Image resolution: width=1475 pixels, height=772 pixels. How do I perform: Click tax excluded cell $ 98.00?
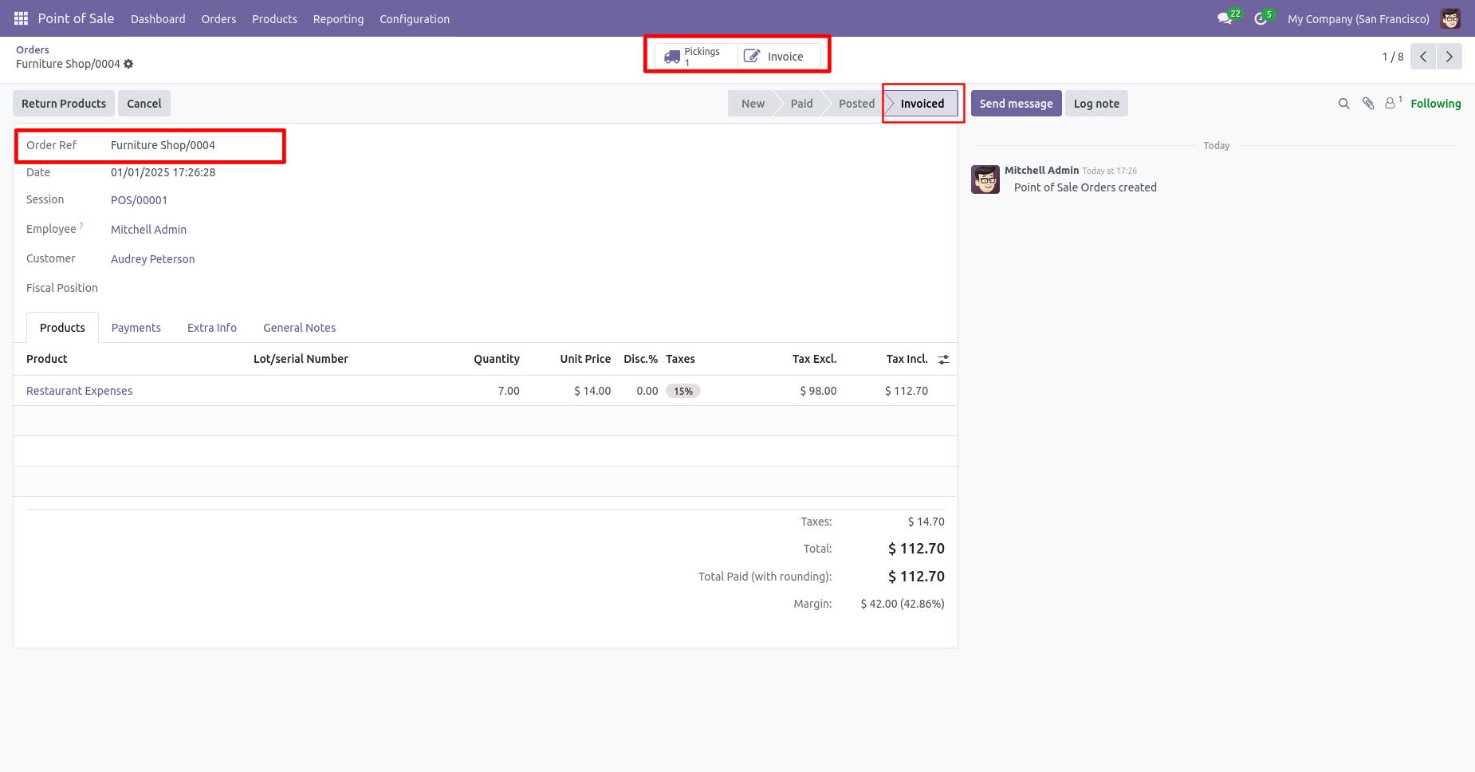click(818, 391)
